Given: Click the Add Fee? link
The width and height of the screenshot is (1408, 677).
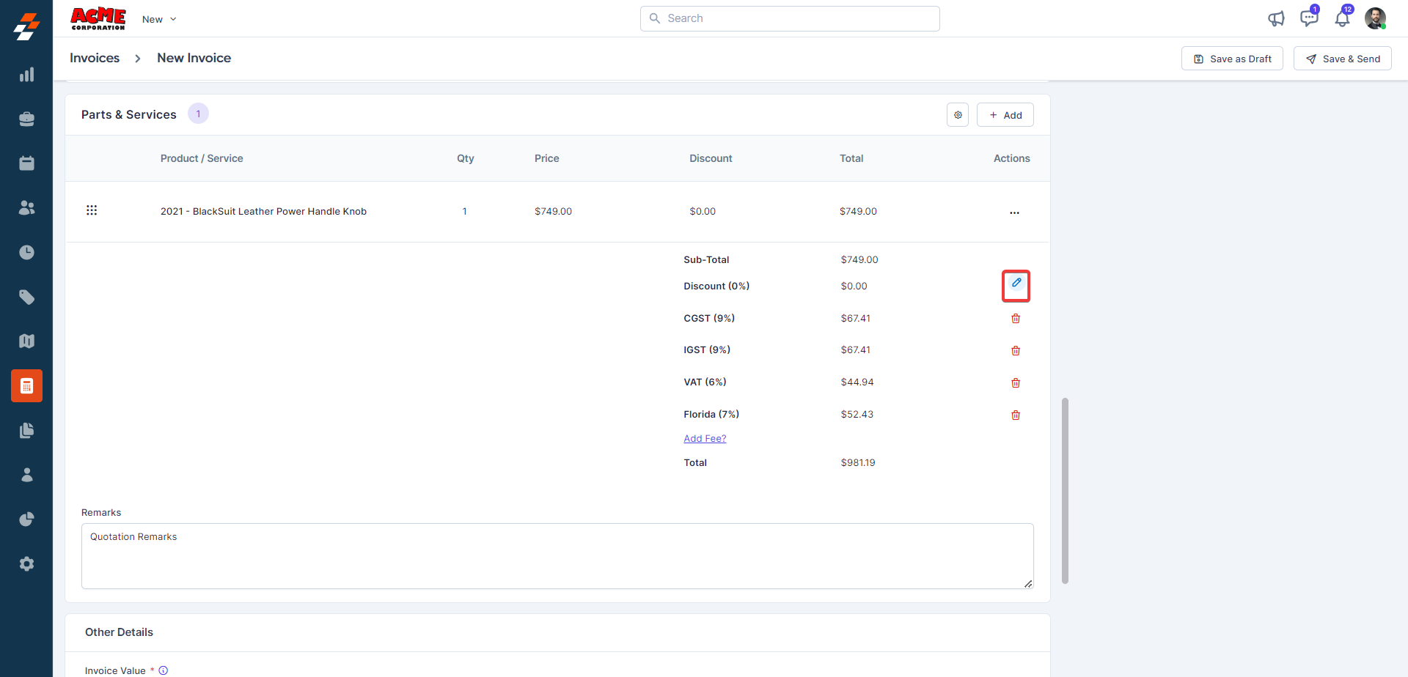Looking at the screenshot, I should (x=705, y=439).
